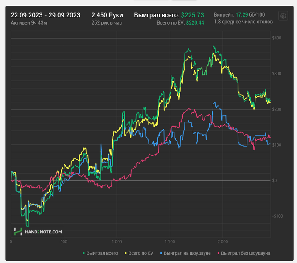Click the yellow legend dot for EV
This screenshot has width=297, height=263.
coord(126,253)
